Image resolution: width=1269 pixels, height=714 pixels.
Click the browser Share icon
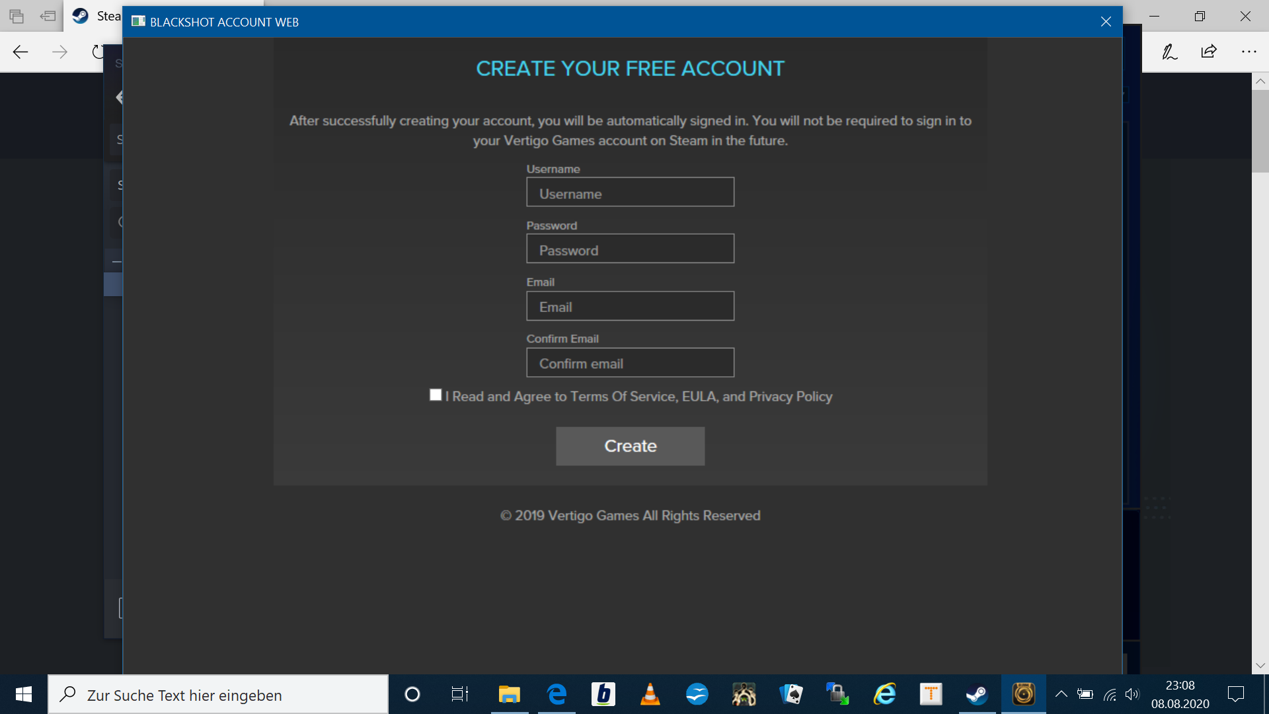pos(1209,52)
